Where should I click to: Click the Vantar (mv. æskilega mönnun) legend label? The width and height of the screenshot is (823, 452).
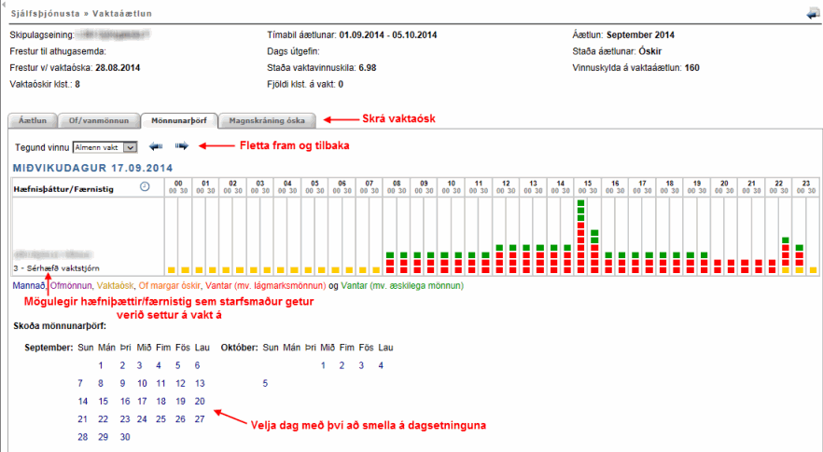402,286
